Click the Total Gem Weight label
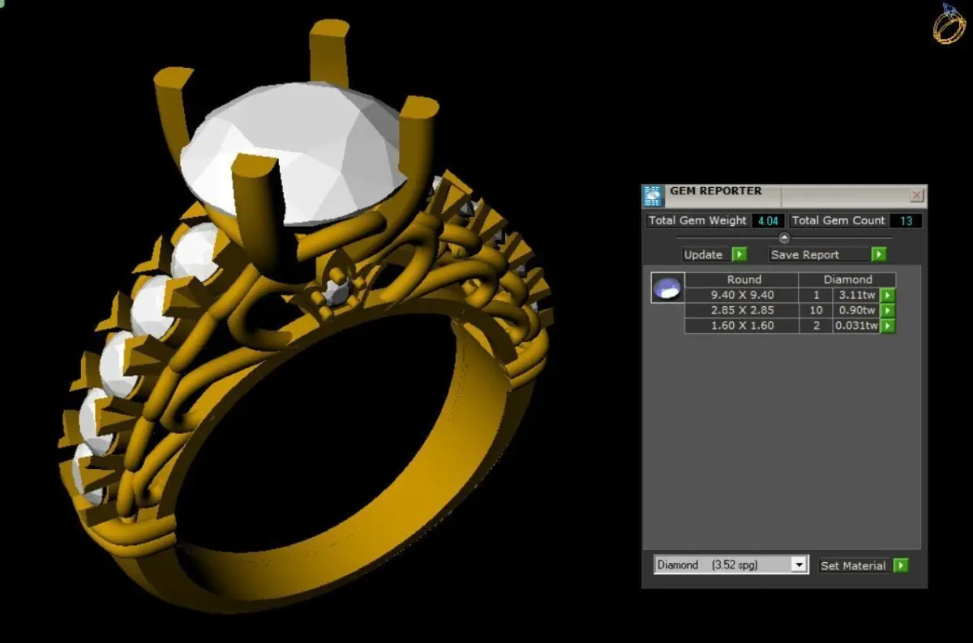 [698, 220]
